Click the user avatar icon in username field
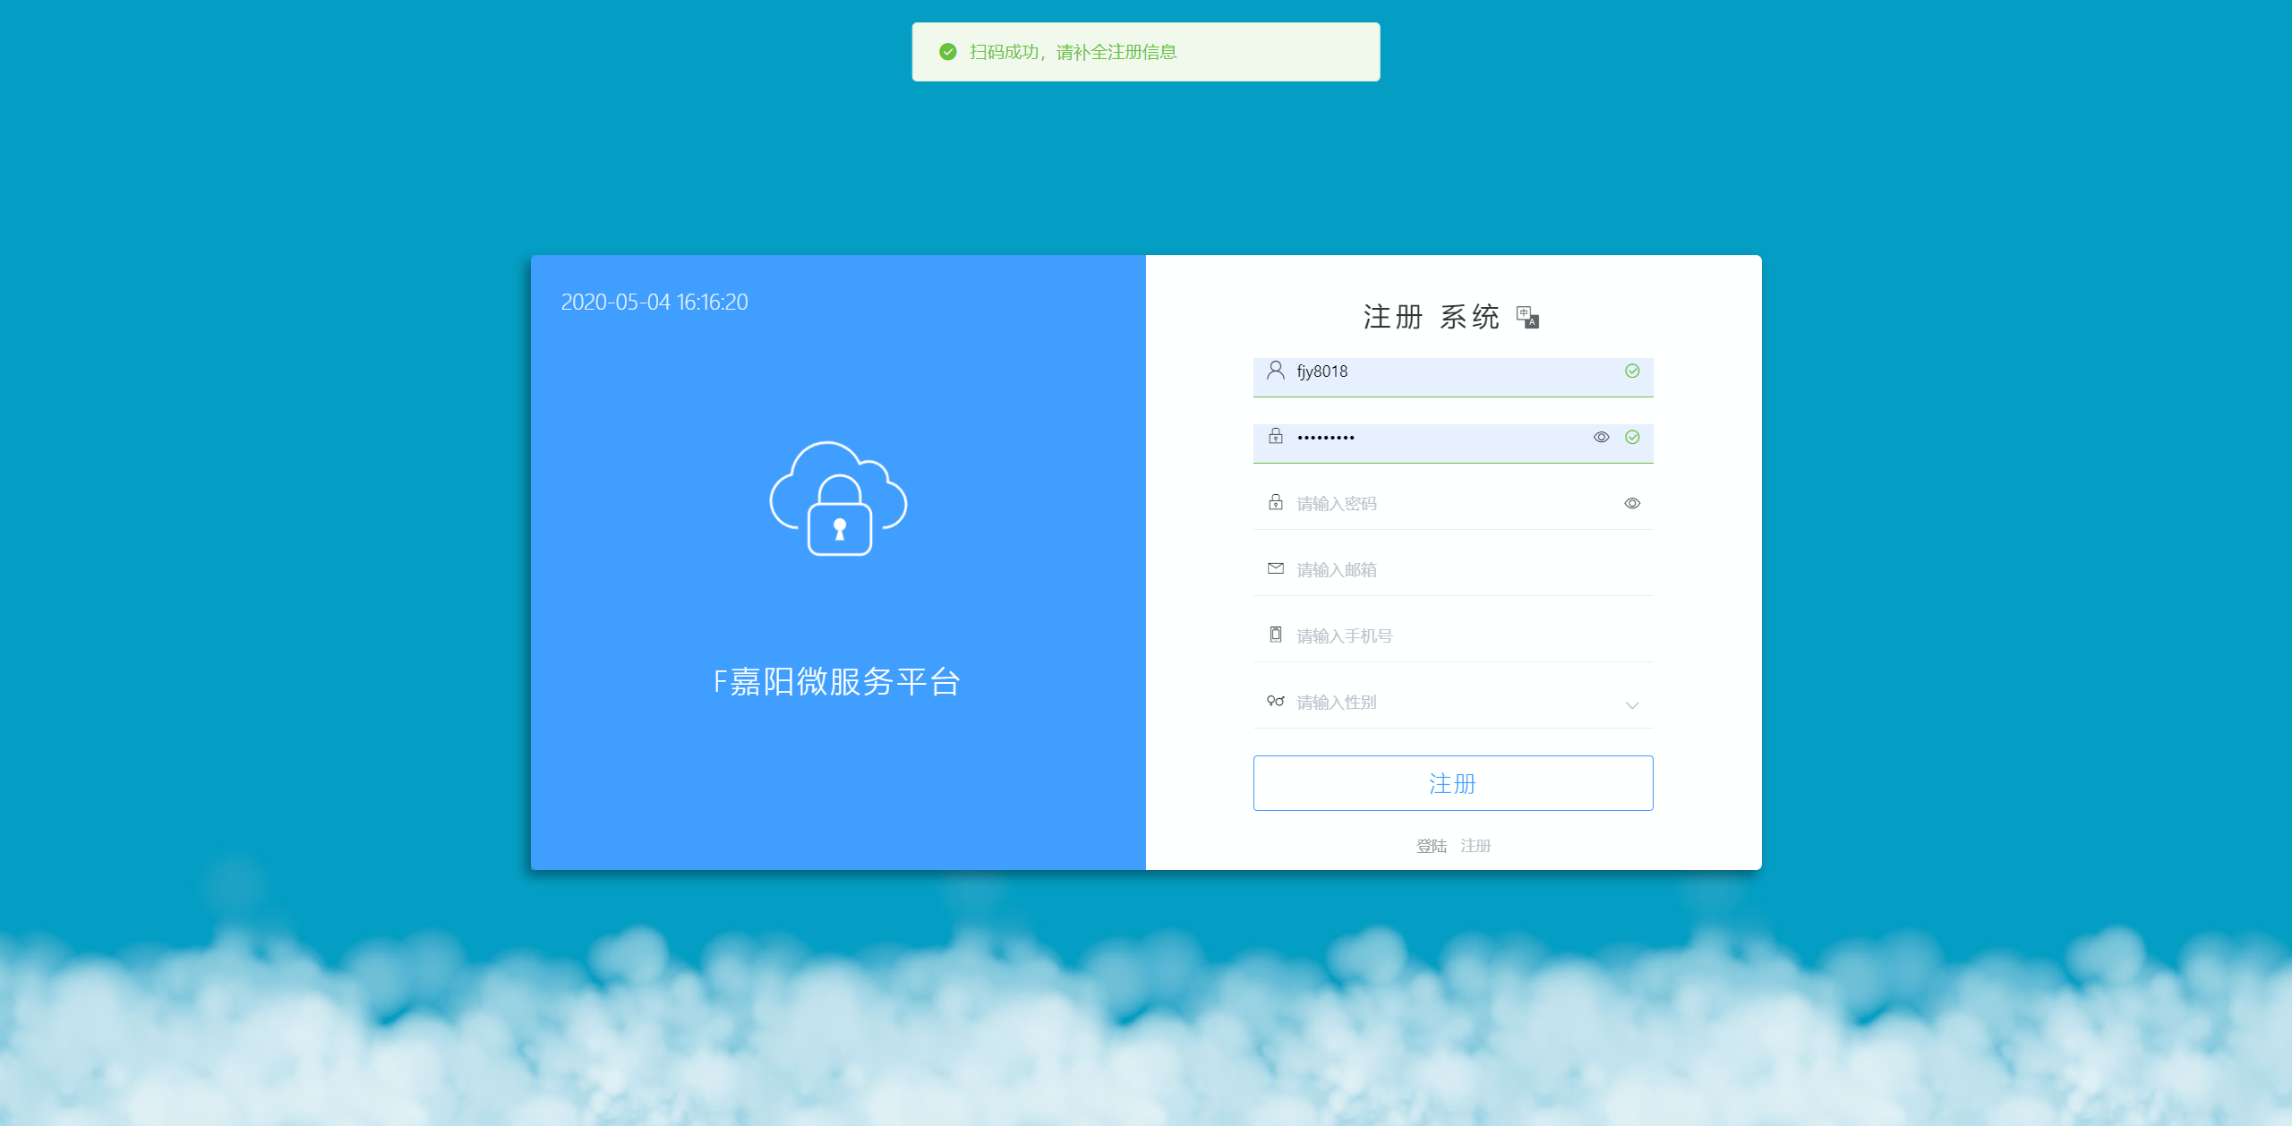The image size is (2292, 1126). coord(1276,371)
